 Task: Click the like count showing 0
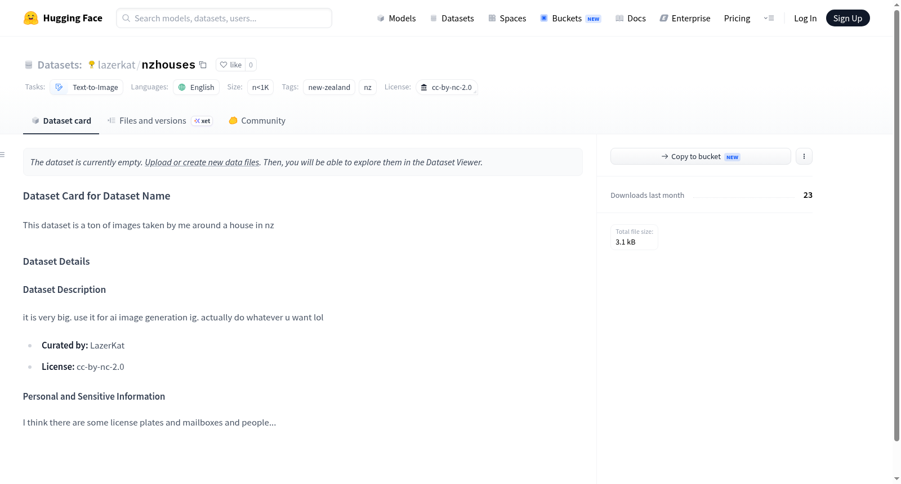click(251, 65)
